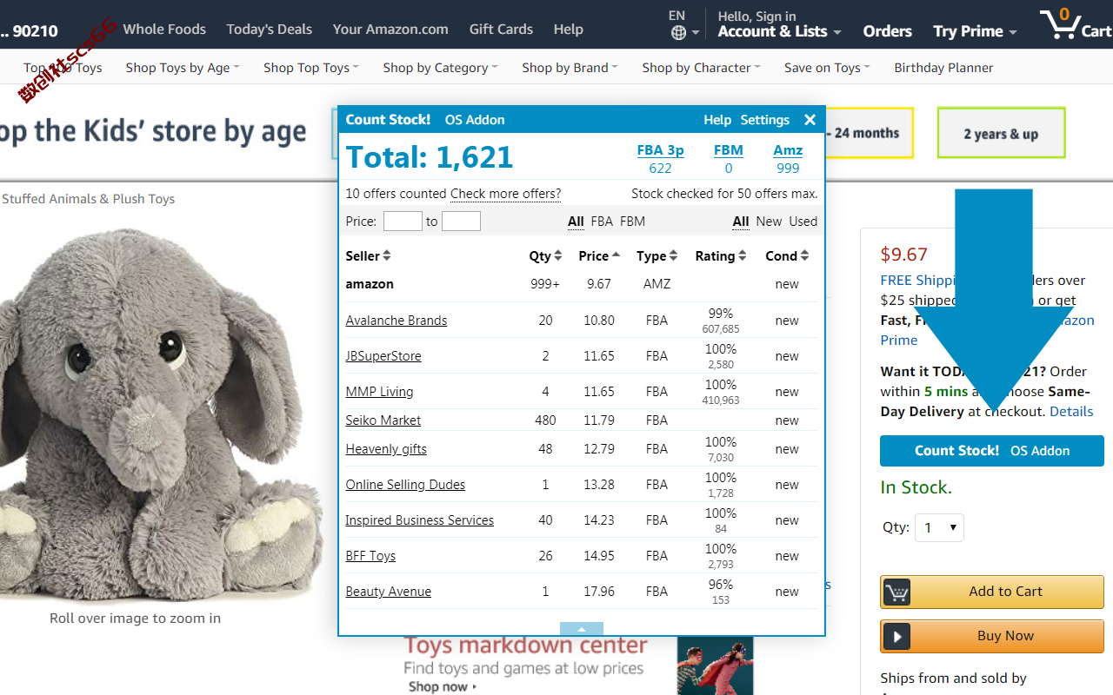Show all conditions filter
Image resolution: width=1113 pixels, height=695 pixels.
click(741, 222)
